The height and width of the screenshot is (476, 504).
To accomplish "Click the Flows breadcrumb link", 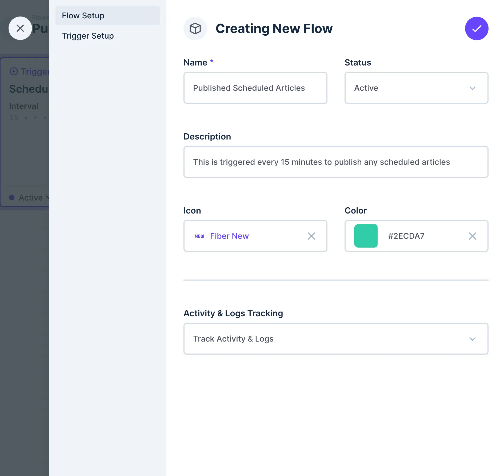I will pos(41,18).
